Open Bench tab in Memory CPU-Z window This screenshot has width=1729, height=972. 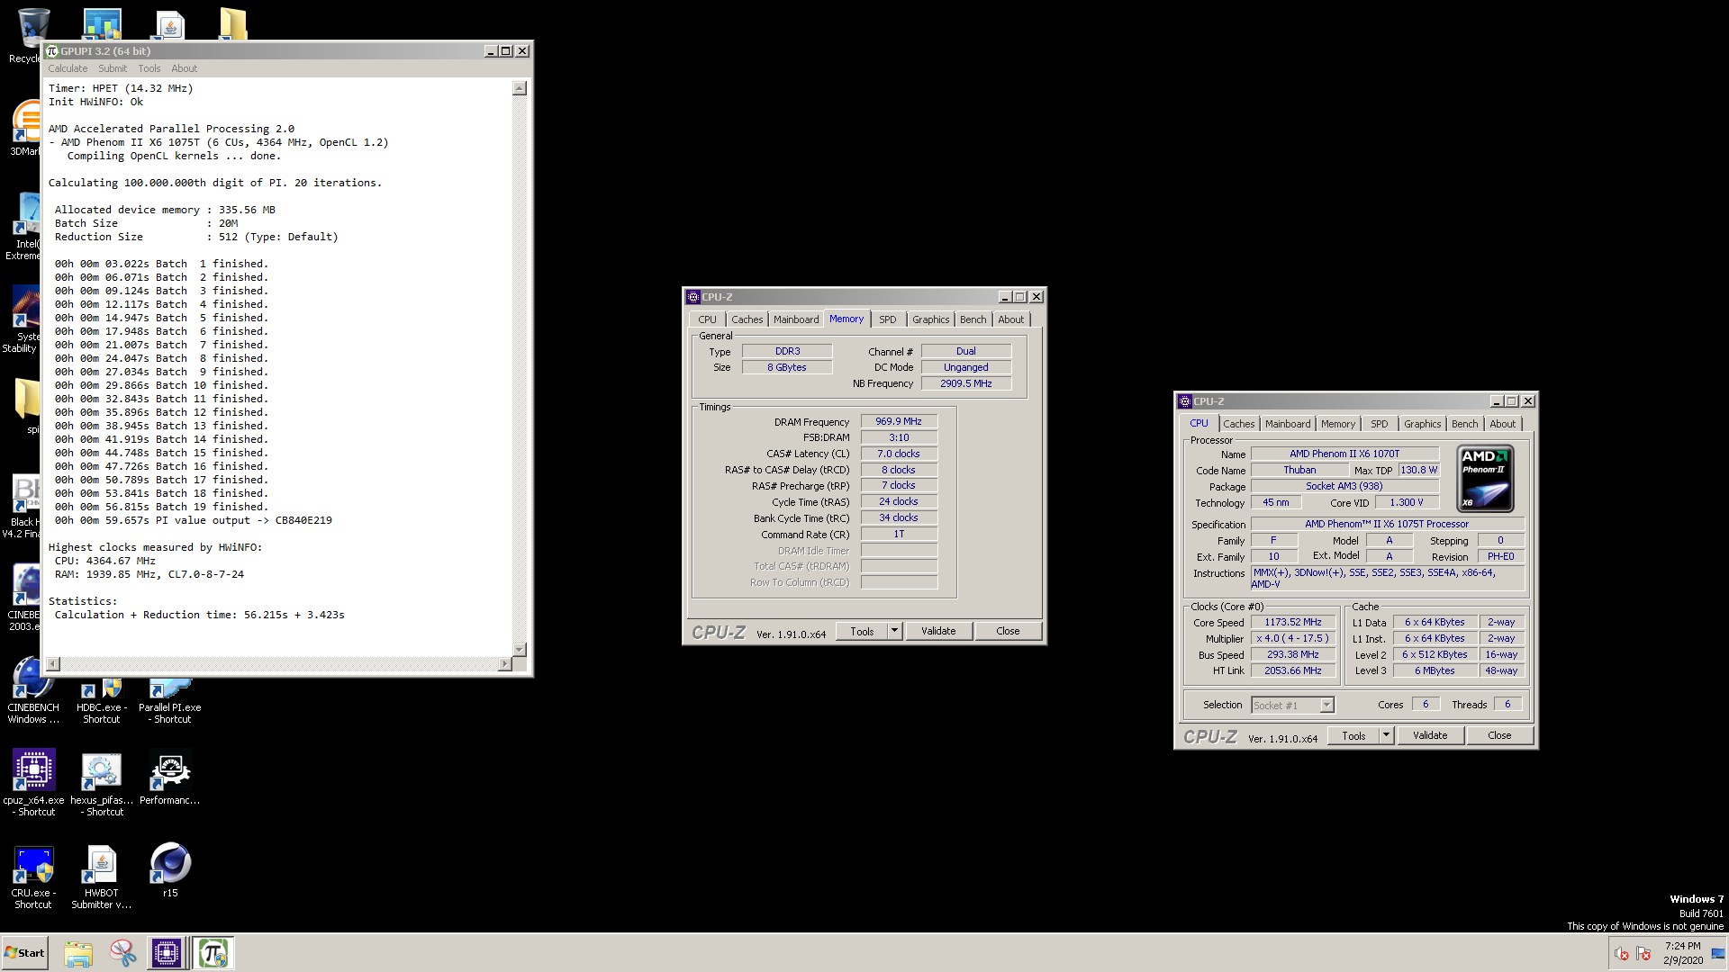tap(973, 319)
